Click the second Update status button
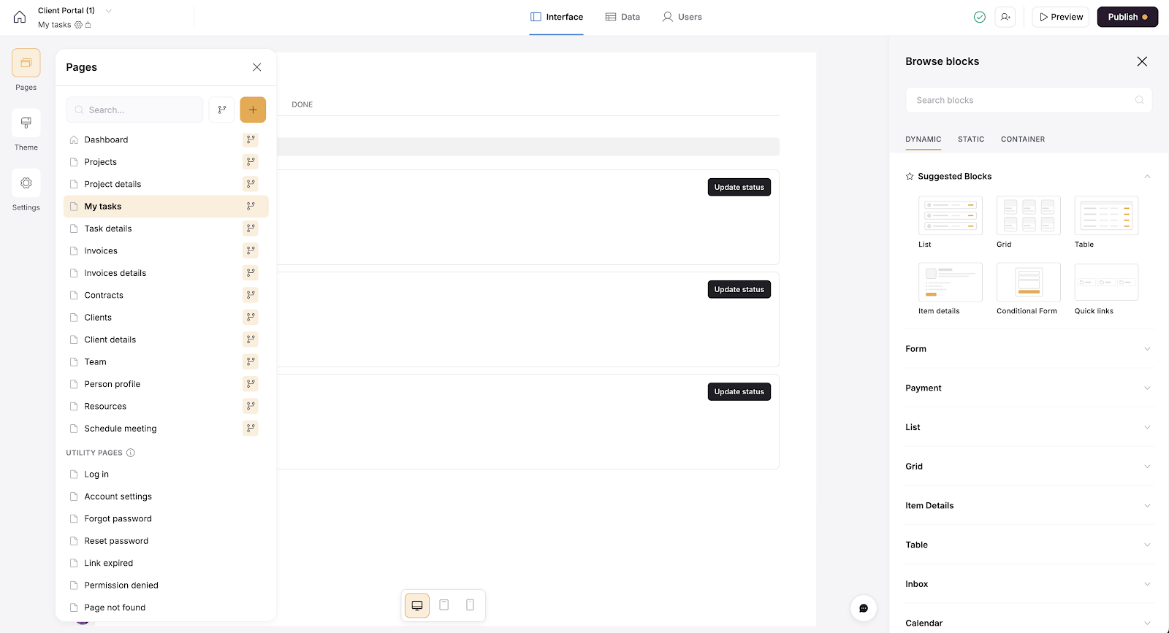Viewport: 1169px width, 633px height. point(739,290)
